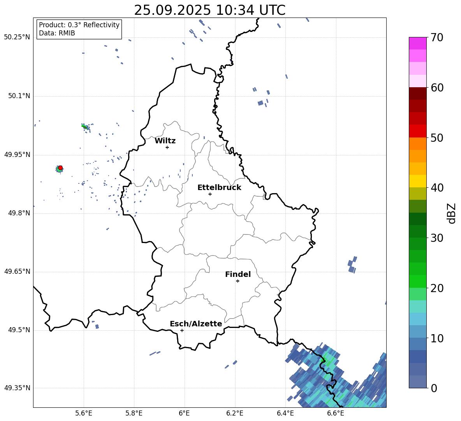Click the colorbar value 70
The width and height of the screenshot is (461, 421).
pyautogui.click(x=437, y=38)
